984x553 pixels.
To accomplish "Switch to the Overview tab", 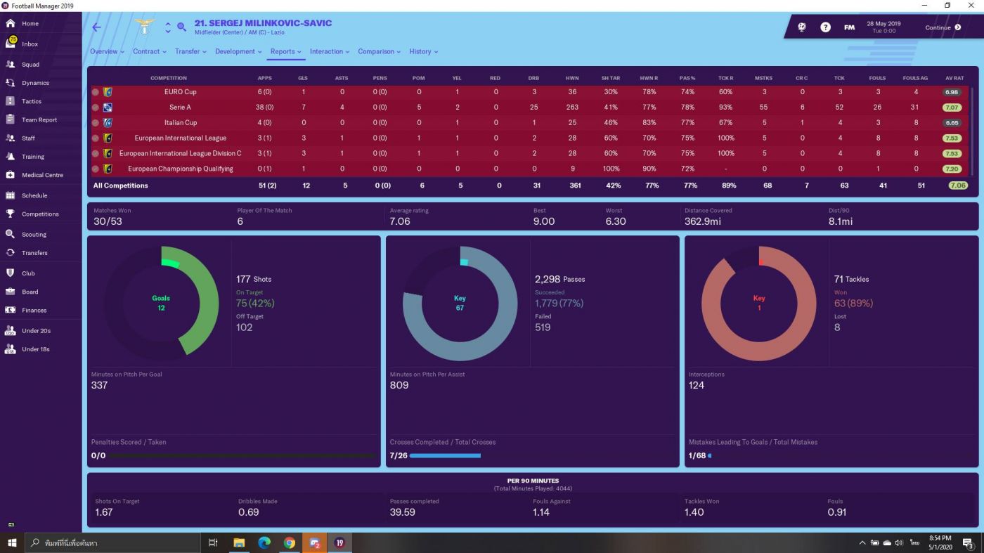I will click(x=107, y=51).
